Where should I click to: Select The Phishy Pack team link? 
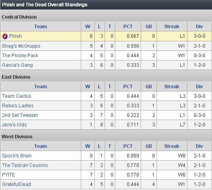tap(20, 56)
